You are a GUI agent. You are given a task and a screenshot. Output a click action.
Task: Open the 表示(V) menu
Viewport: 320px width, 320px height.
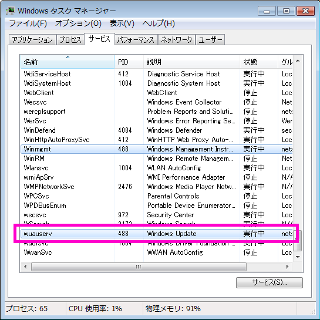(122, 23)
